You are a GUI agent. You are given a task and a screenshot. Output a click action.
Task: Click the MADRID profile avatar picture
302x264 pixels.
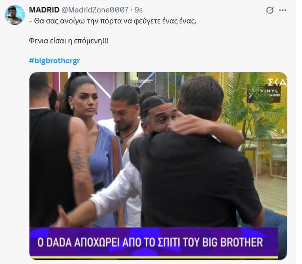coord(15,15)
